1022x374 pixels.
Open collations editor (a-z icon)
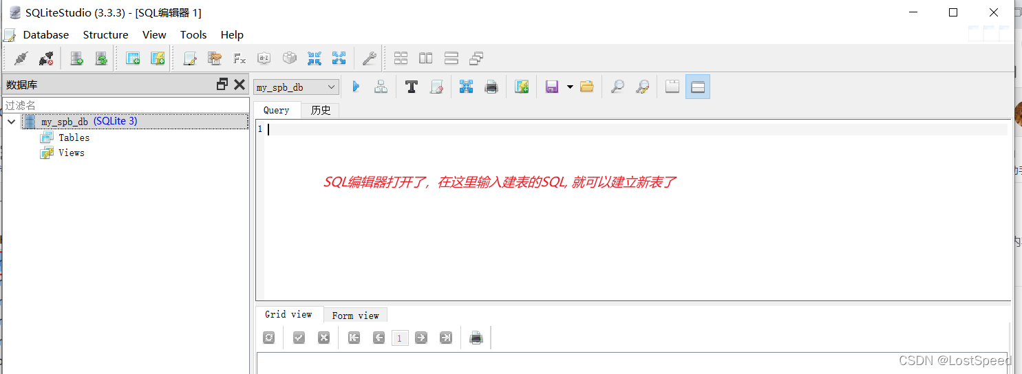click(264, 58)
